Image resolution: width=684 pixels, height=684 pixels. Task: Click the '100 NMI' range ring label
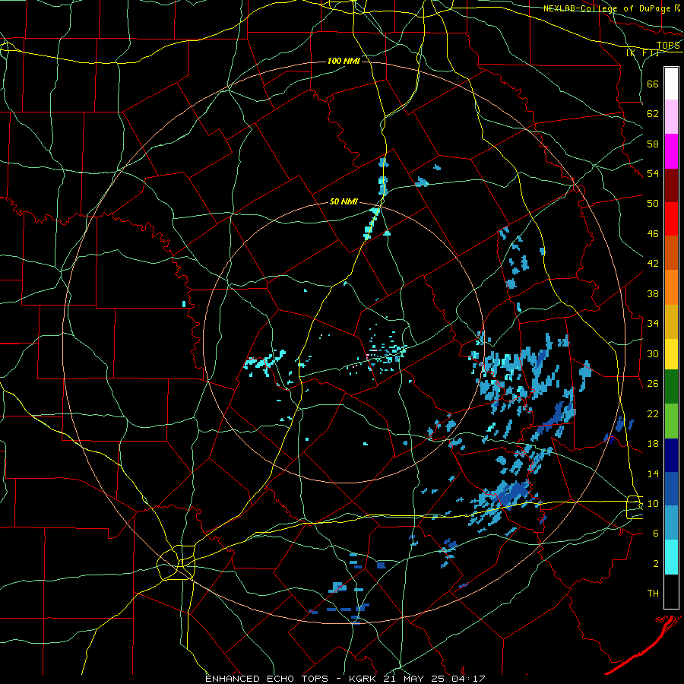coord(344,61)
